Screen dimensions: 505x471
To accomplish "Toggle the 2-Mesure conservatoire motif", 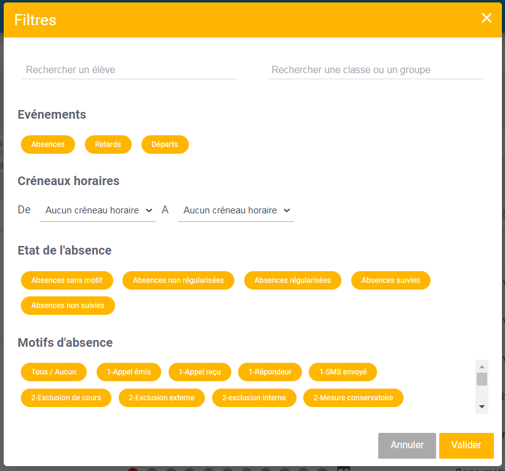I will [x=353, y=398].
